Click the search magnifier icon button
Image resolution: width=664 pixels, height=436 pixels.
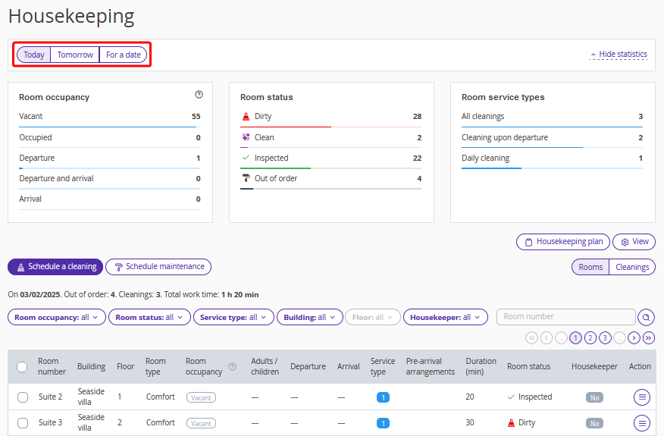pyautogui.click(x=647, y=318)
